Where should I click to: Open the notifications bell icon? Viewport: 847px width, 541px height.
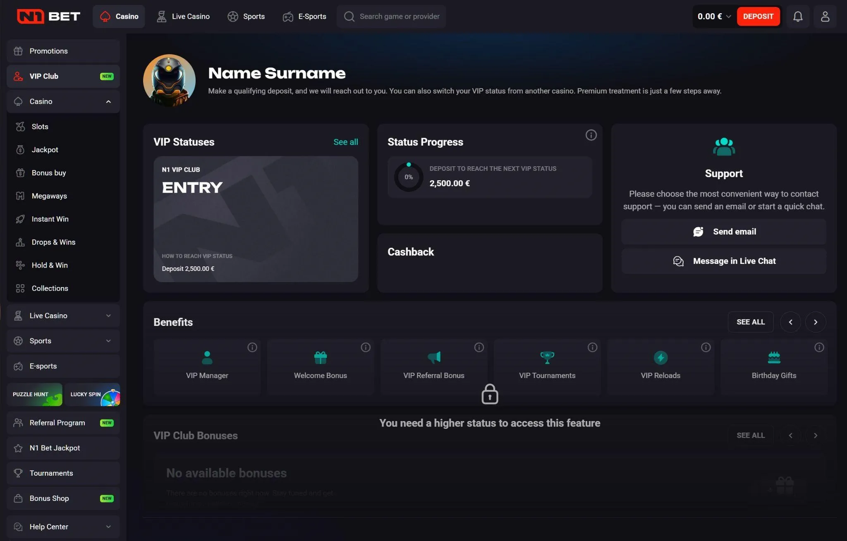798,17
